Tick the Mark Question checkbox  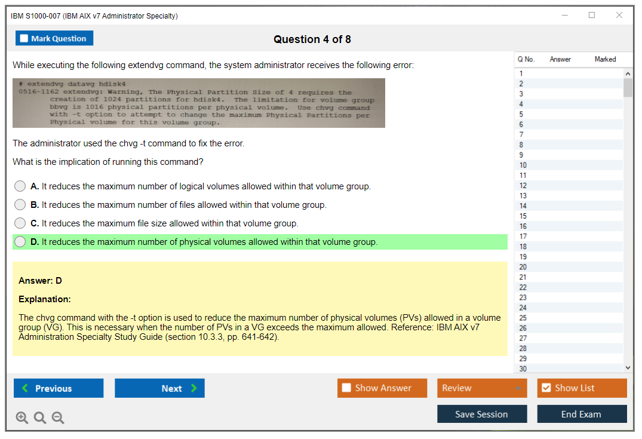coord(24,39)
